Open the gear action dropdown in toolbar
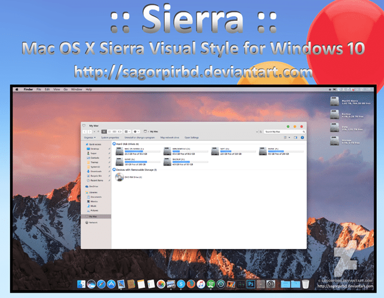Image resolution: width=384 pixels, height=298 pixels. (x=136, y=131)
